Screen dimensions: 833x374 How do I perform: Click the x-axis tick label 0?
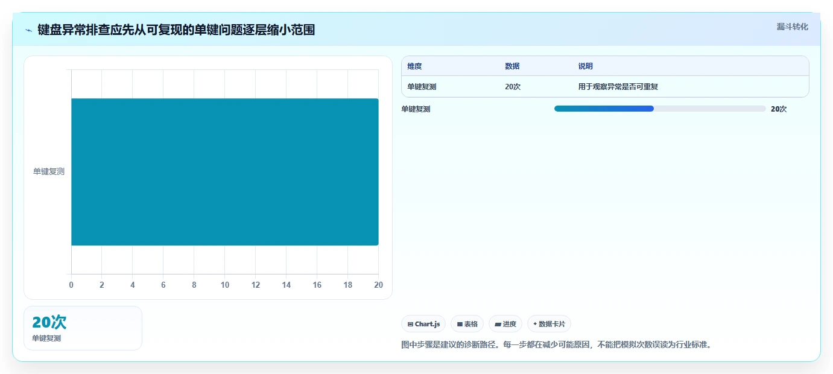(71, 285)
